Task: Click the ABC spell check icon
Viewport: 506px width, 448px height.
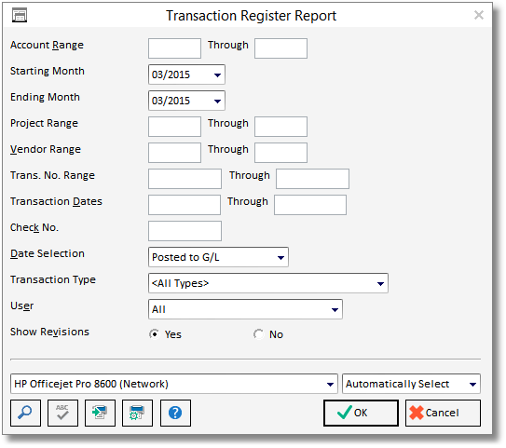Action: (62, 413)
